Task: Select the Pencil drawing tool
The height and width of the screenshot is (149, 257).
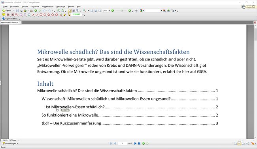Action: tap(60, 15)
